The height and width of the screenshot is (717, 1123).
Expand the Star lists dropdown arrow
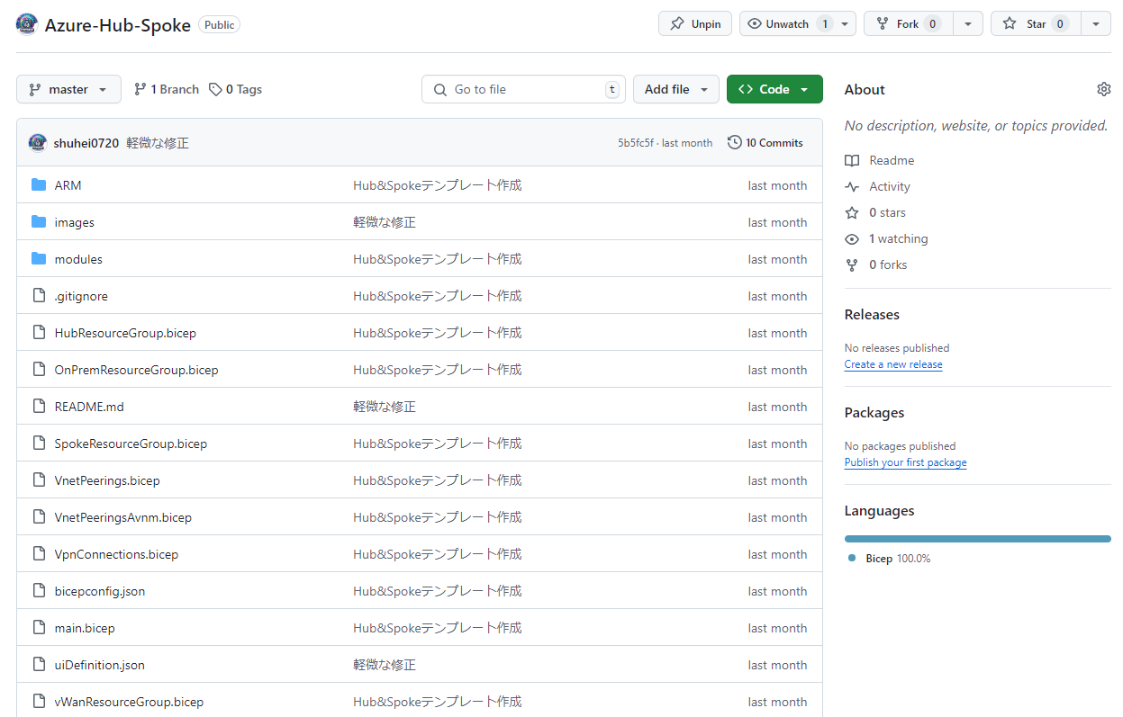coord(1096,24)
